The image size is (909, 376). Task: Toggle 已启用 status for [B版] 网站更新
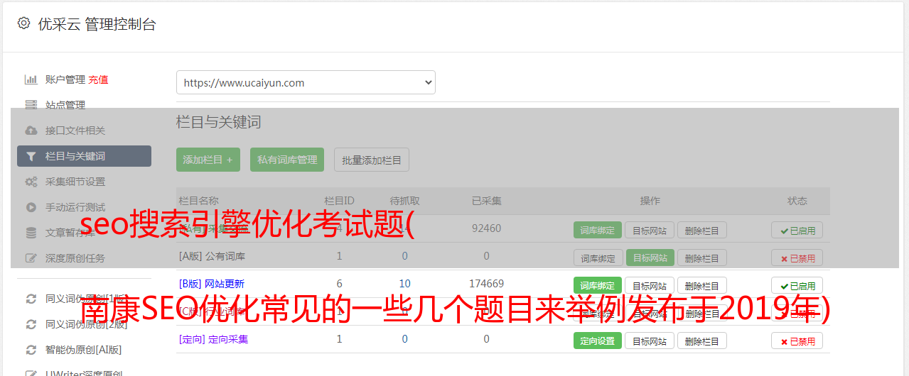[x=797, y=285]
